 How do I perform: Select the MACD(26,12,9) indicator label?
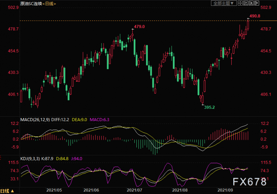tap(35, 120)
